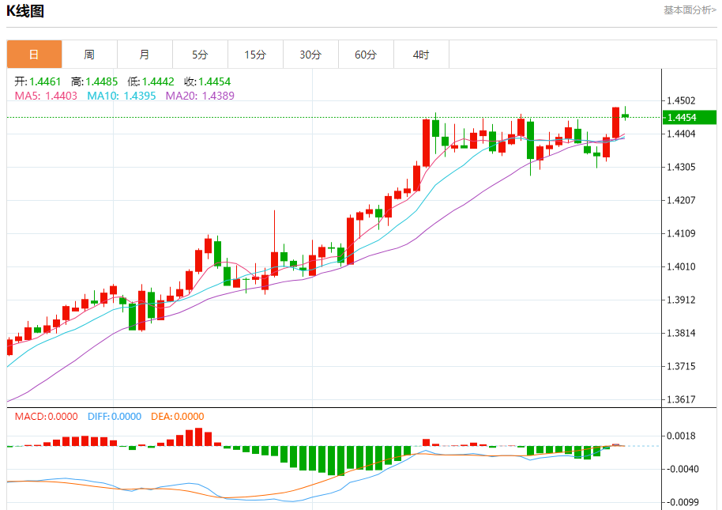Click the MA10: 1.4395 label
The image size is (722, 510).
(122, 96)
